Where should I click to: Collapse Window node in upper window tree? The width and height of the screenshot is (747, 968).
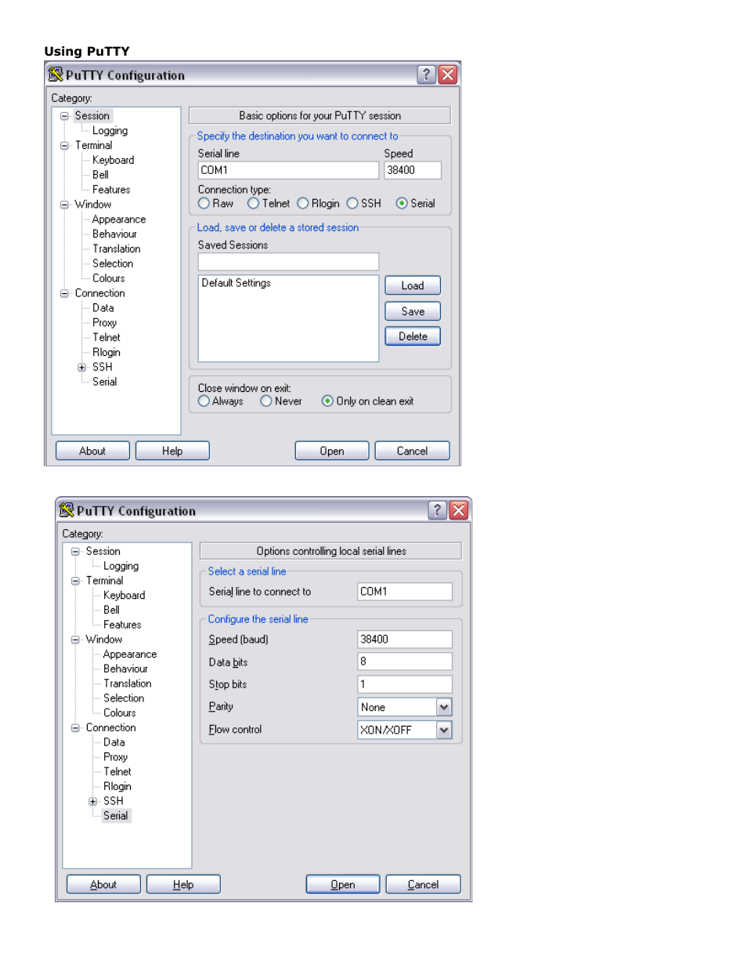tap(65, 205)
